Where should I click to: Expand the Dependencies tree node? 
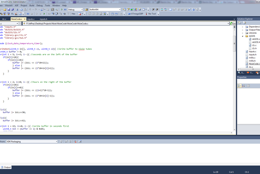[x=243, y=27]
